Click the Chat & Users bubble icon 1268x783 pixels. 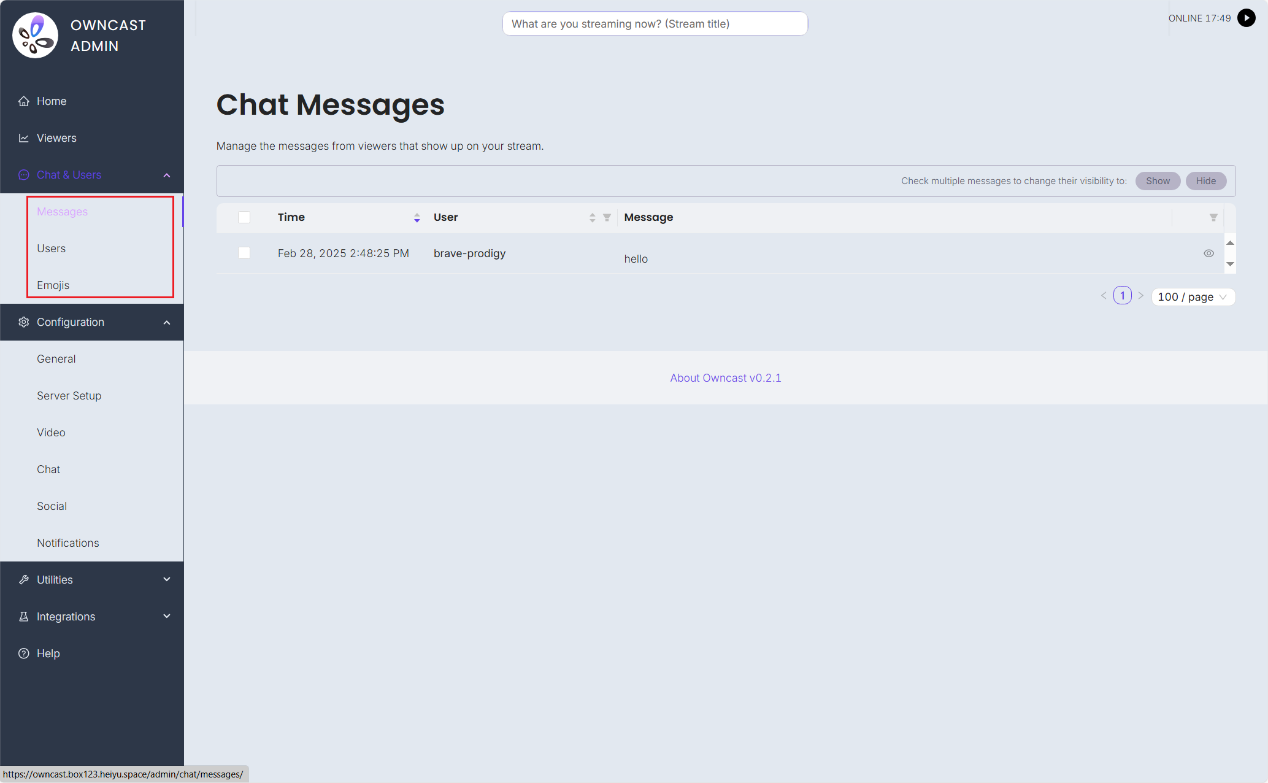[24, 175]
